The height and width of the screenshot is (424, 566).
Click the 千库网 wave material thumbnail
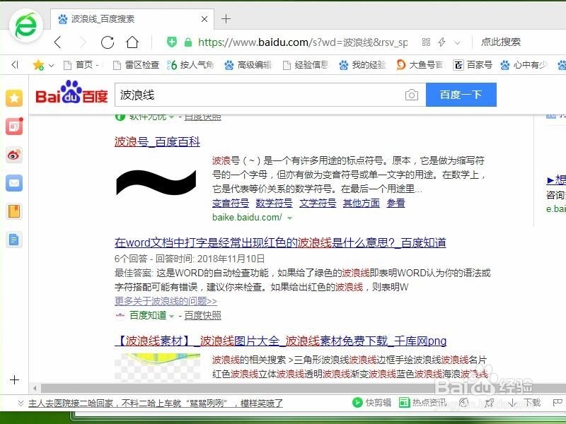(x=157, y=367)
